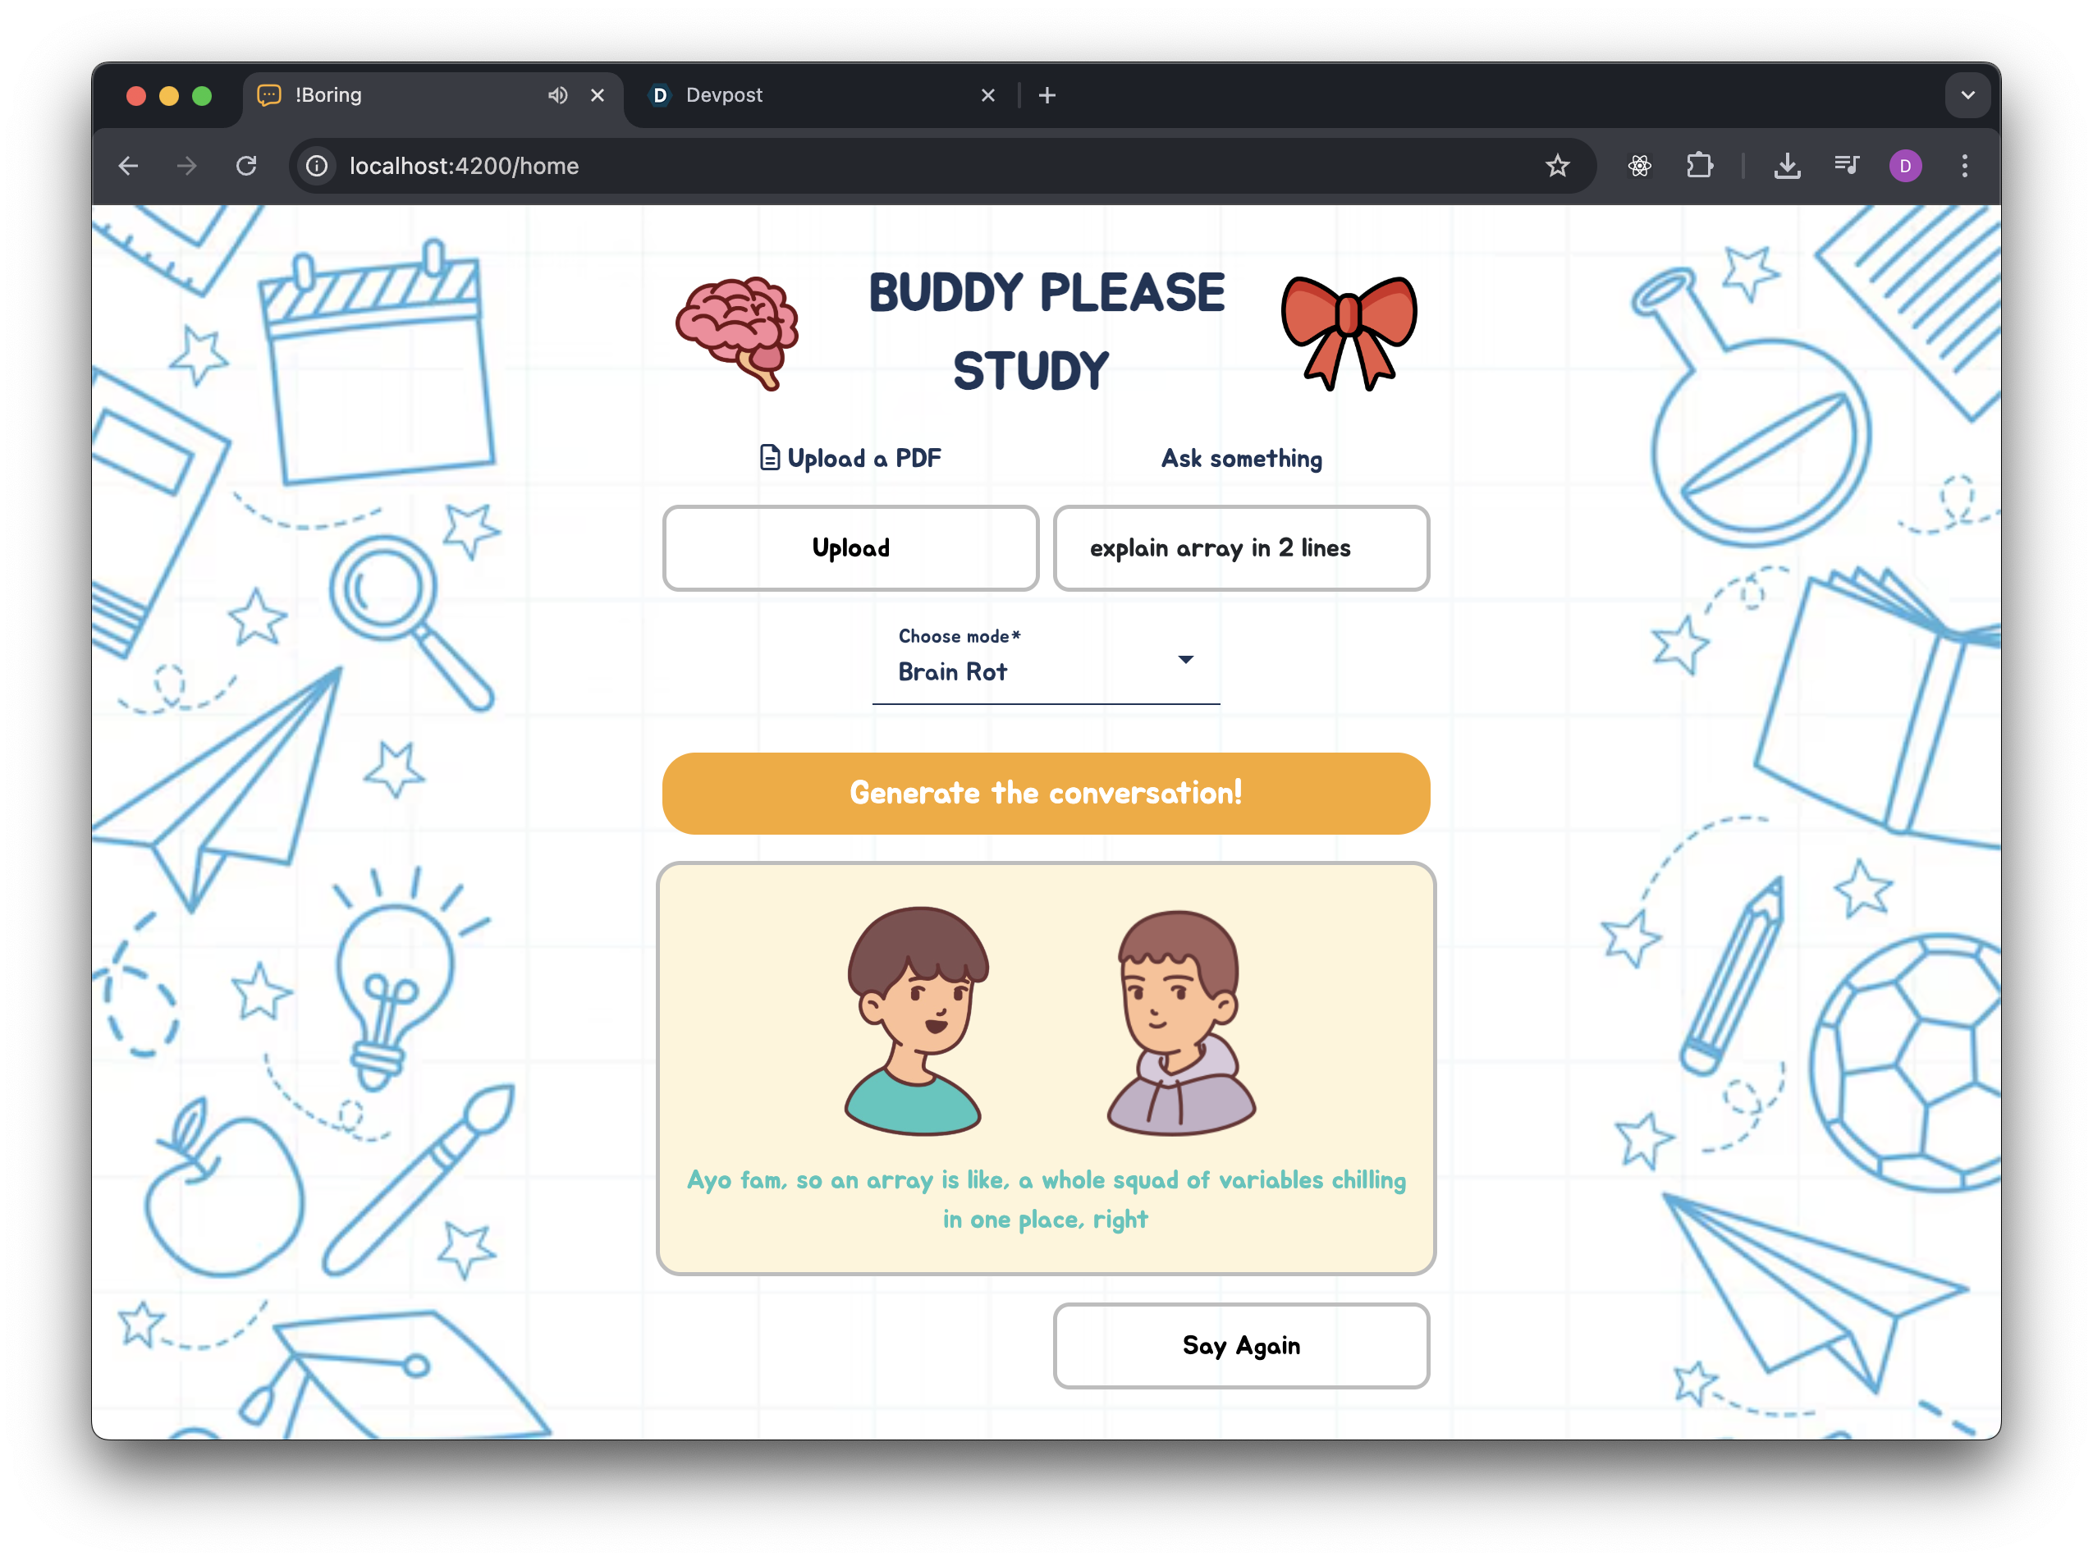Screen dimensions: 2093x1561
Task: Bookmark this page with star icon
Action: pyautogui.click(x=1557, y=167)
